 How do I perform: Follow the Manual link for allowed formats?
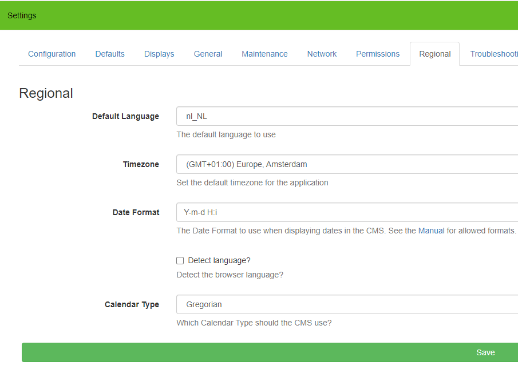point(431,231)
